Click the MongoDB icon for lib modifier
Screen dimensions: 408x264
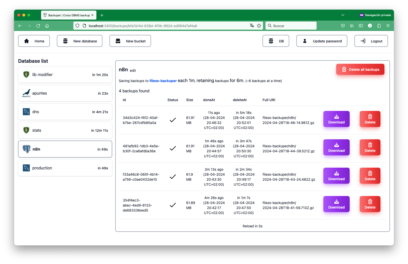(26, 75)
